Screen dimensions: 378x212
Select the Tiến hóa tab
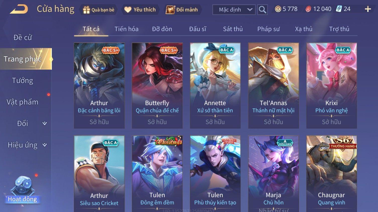pos(127,29)
